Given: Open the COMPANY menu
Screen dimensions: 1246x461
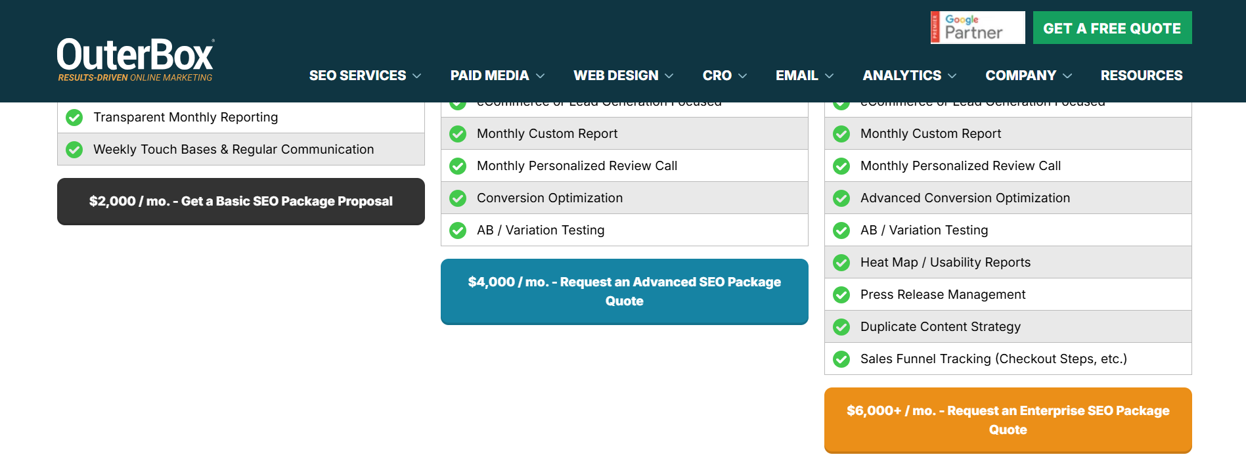Looking at the screenshot, I should 1021,76.
